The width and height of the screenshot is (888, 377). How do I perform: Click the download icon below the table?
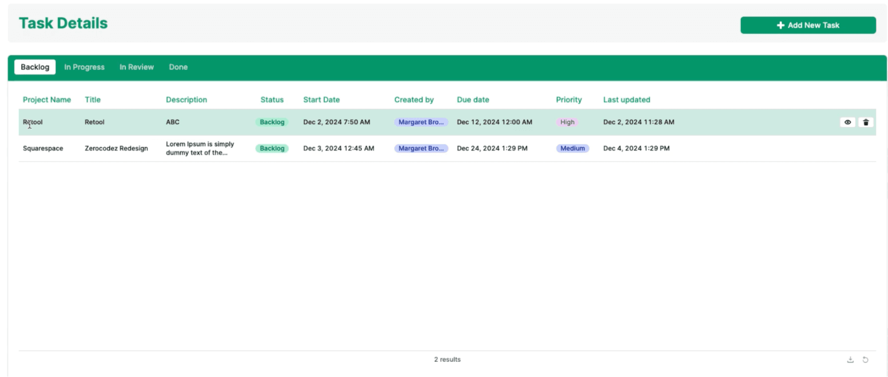point(850,360)
